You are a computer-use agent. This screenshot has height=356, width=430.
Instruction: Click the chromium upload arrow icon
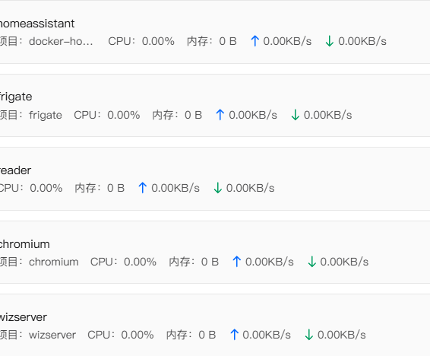(237, 262)
